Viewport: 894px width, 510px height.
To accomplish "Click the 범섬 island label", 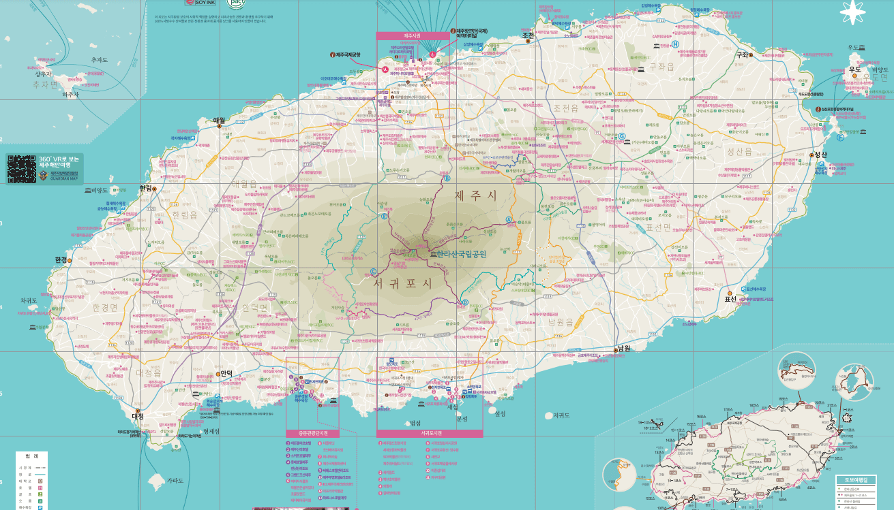I will tap(415, 423).
